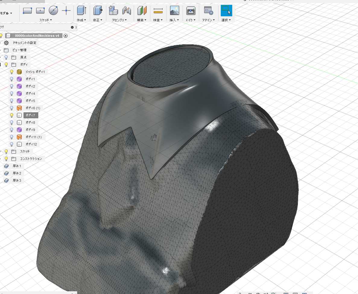358x294 pixels.
Task: Select the ビュー管理 tree item
Action: pos(19,50)
